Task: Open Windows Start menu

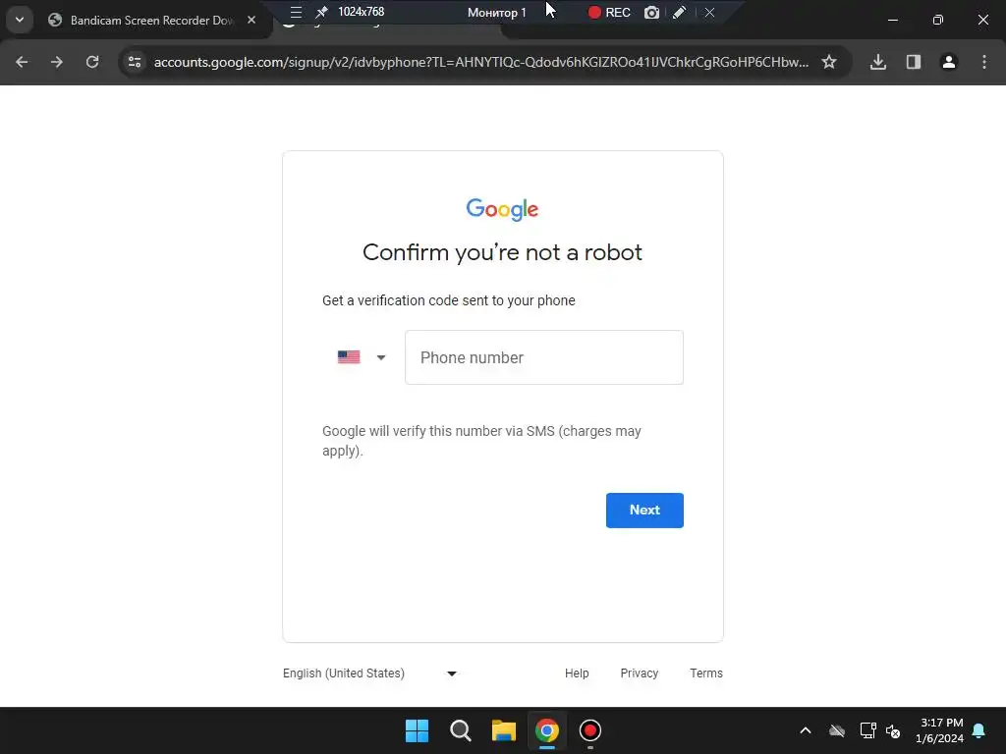Action: coord(417,730)
